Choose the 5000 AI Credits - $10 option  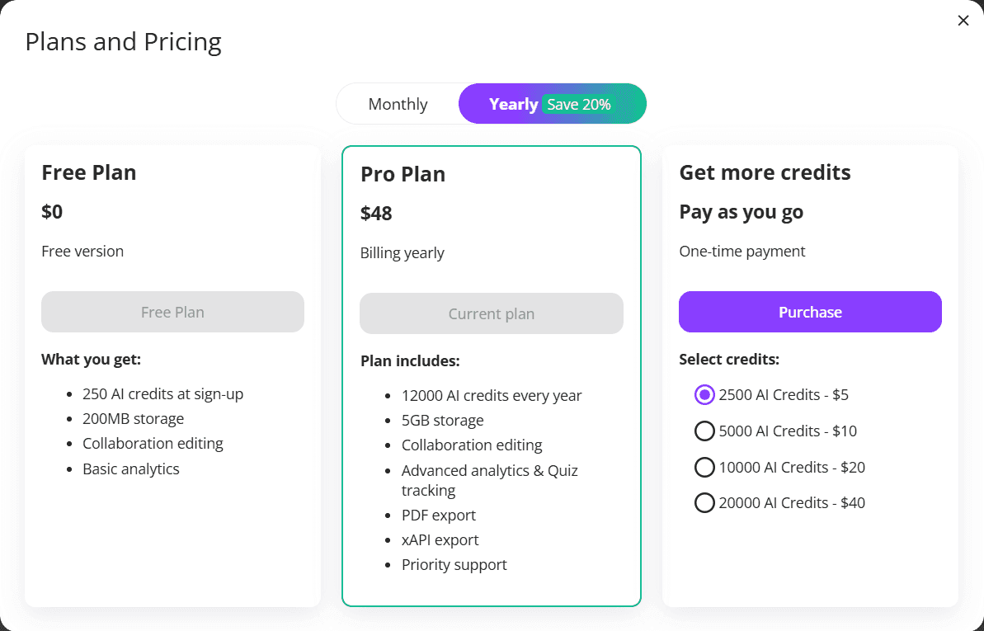tap(704, 431)
